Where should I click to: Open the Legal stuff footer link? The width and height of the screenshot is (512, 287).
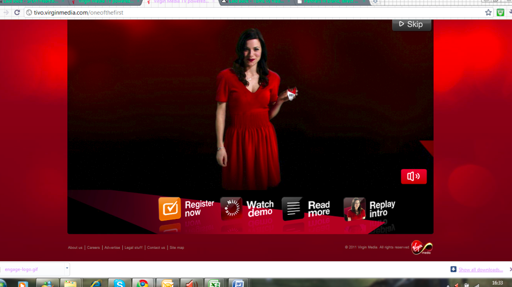pyautogui.click(x=133, y=248)
